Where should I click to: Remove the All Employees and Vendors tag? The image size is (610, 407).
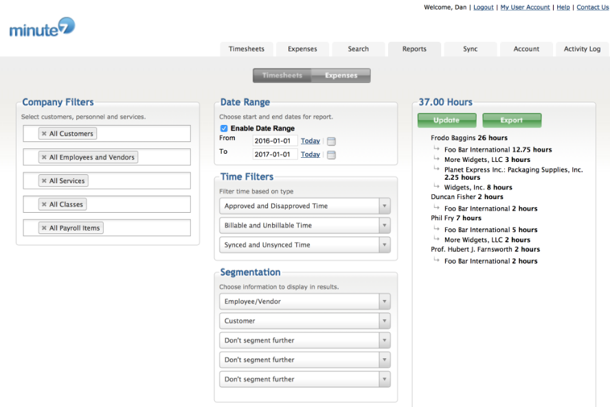45,157
